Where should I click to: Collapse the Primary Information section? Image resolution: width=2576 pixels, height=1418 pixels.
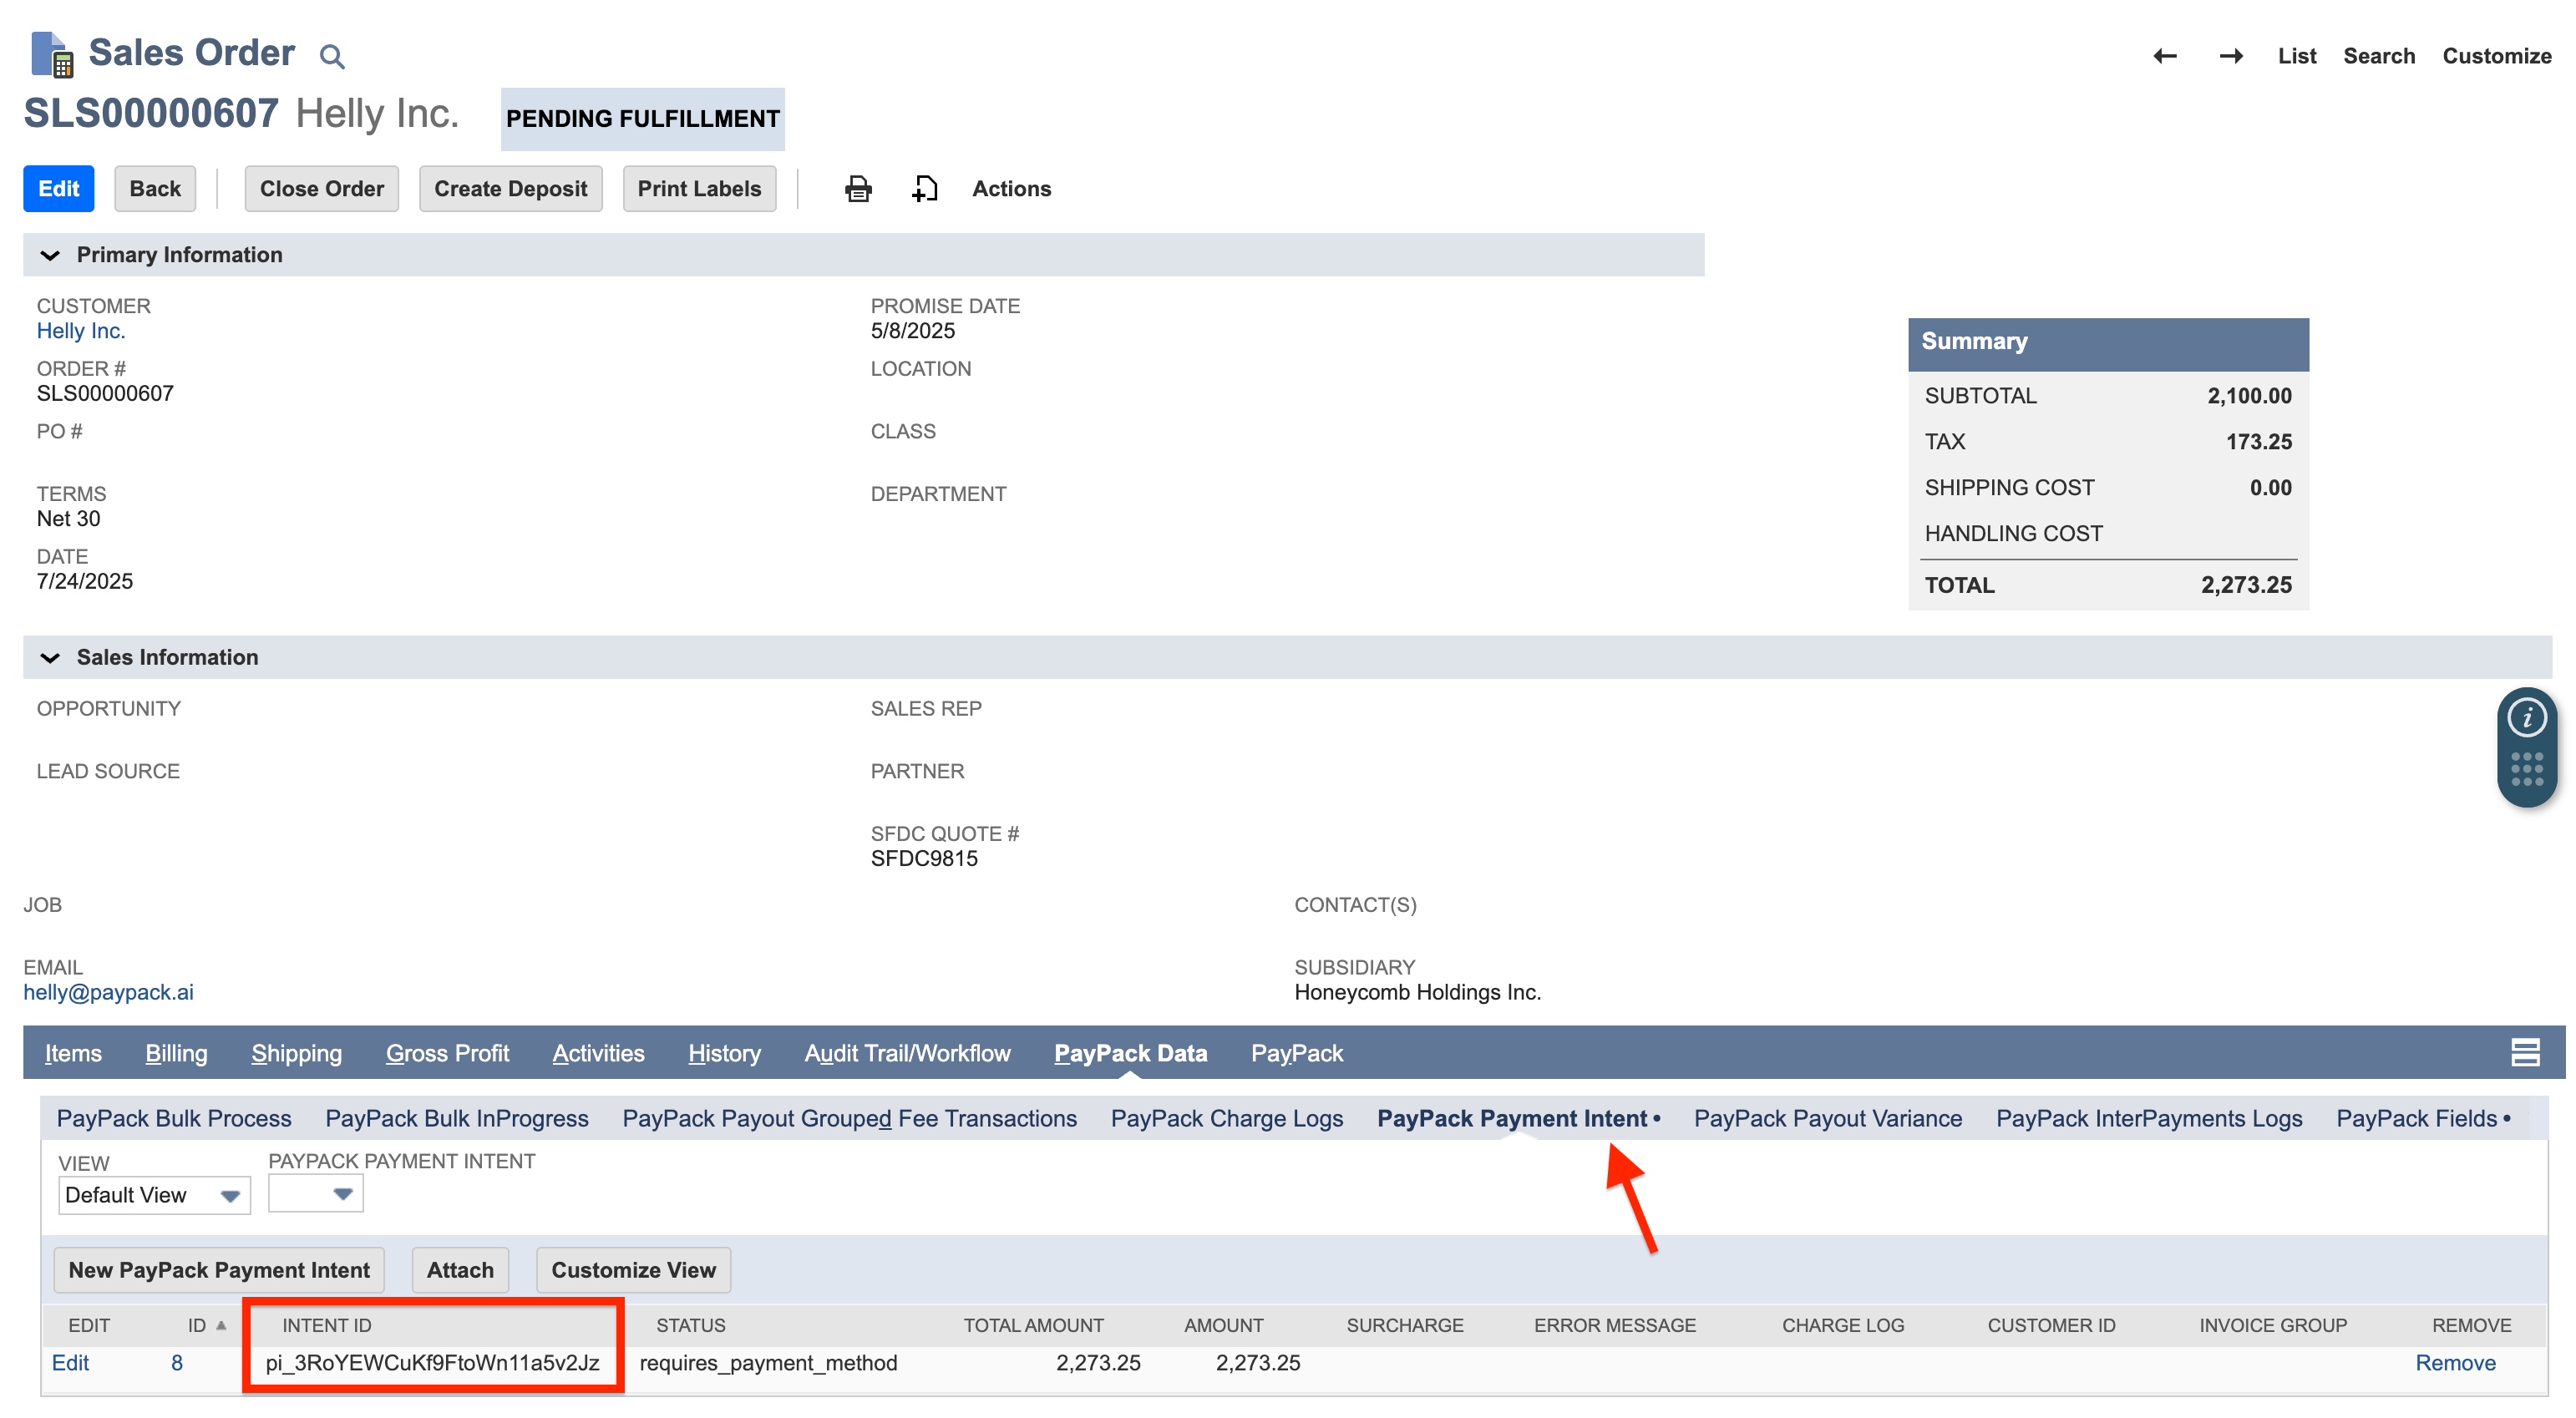[50, 255]
